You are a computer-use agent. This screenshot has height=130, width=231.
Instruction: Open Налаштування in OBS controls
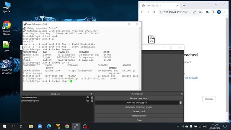pyautogui.click(x=139, y=116)
